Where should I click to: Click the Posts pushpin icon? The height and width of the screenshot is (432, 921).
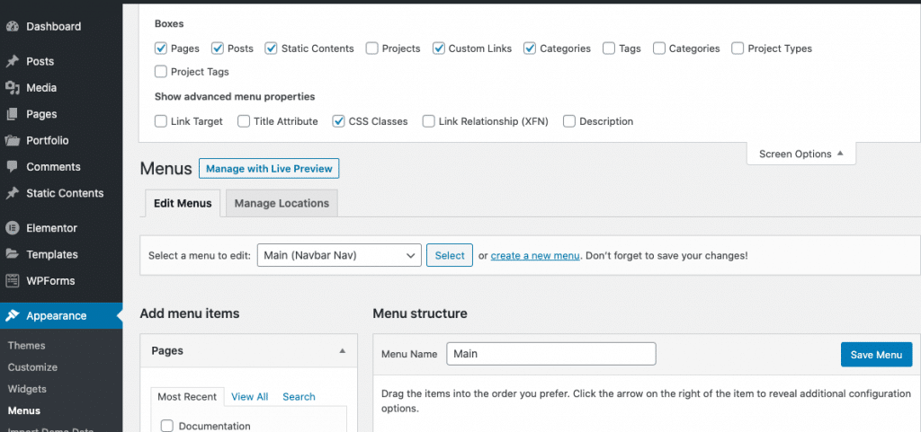[13, 62]
